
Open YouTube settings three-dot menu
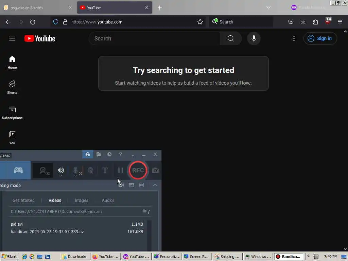[294, 38]
